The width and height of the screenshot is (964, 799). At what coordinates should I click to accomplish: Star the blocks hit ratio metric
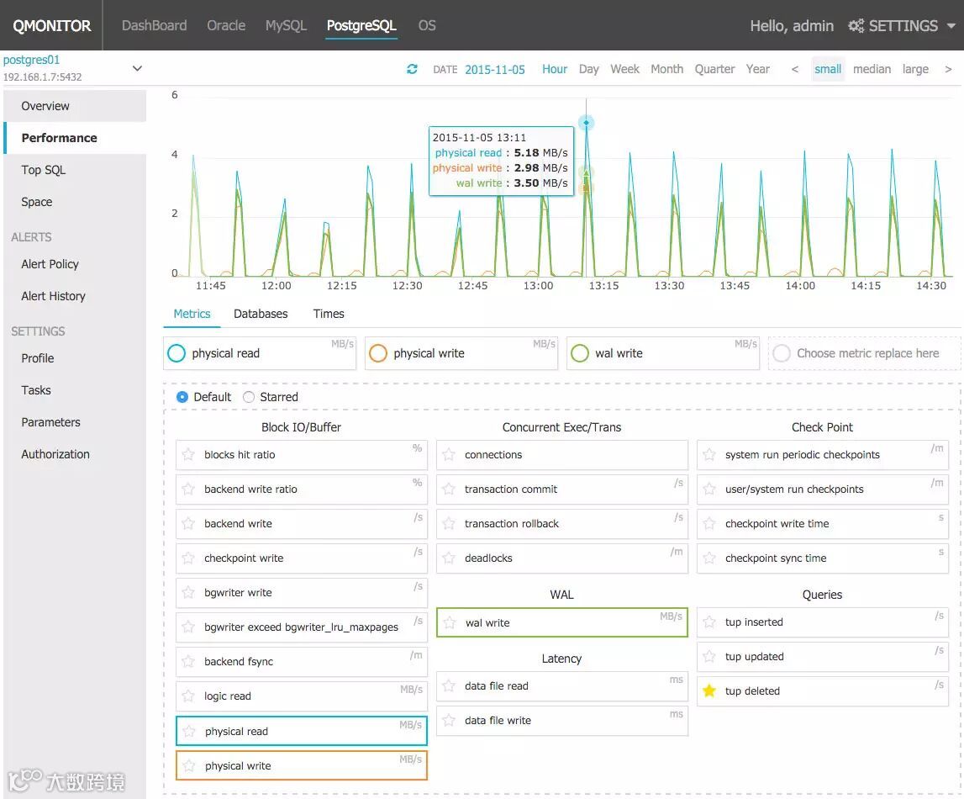tap(188, 454)
